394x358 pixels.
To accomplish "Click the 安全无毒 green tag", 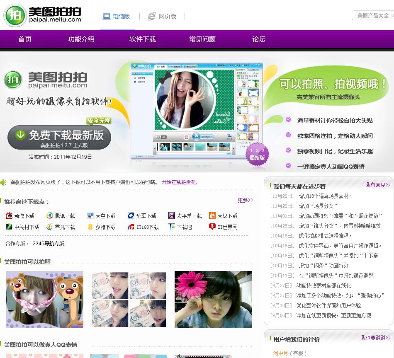I will click(x=99, y=121).
